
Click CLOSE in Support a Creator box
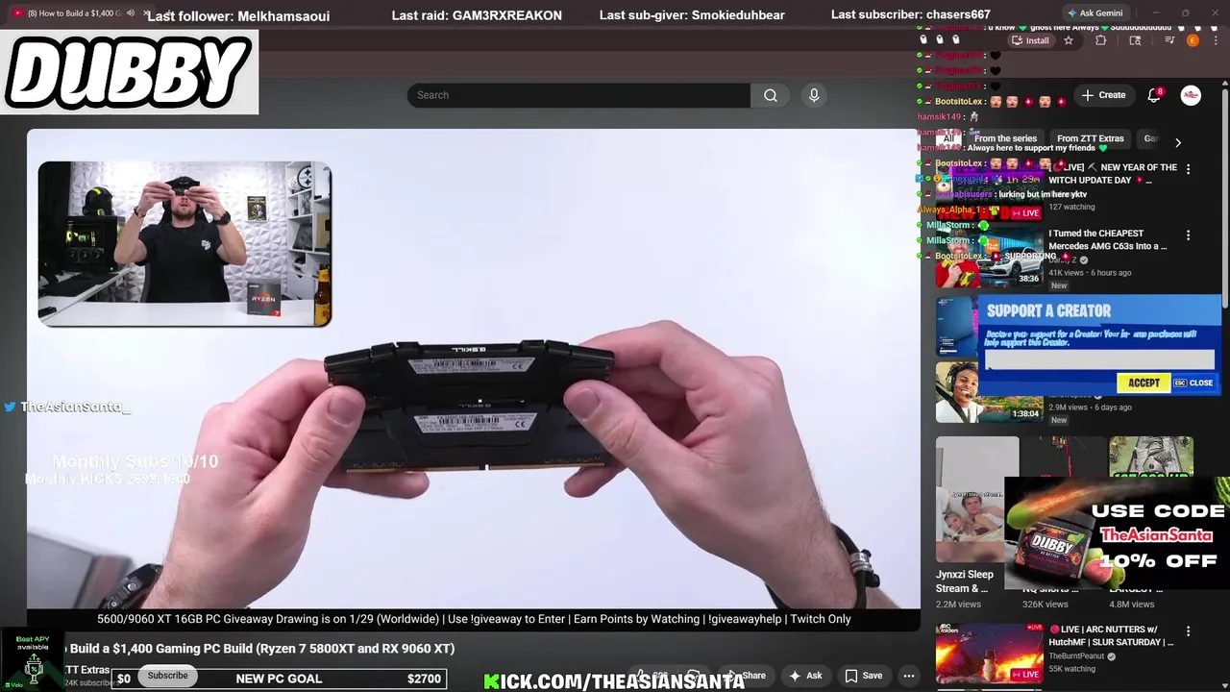1193,383
